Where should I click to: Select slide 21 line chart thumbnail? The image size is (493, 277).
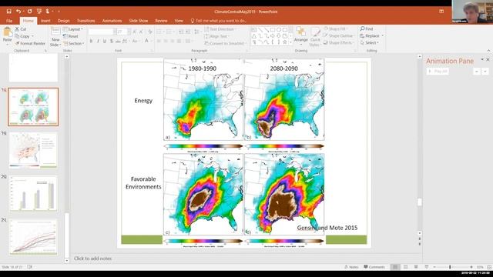tap(33, 237)
